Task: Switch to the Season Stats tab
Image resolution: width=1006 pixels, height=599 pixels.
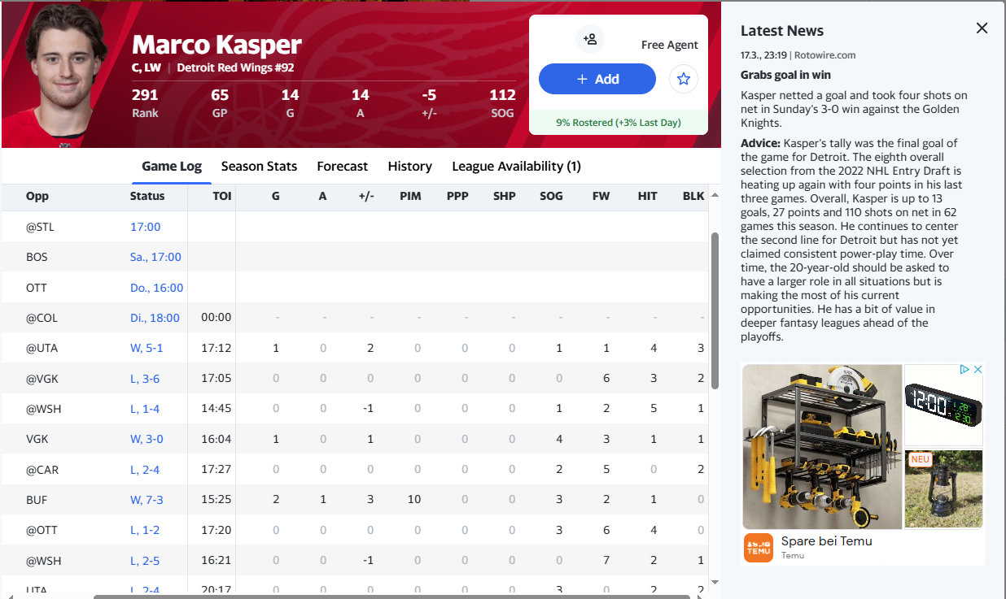Action: 259,166
